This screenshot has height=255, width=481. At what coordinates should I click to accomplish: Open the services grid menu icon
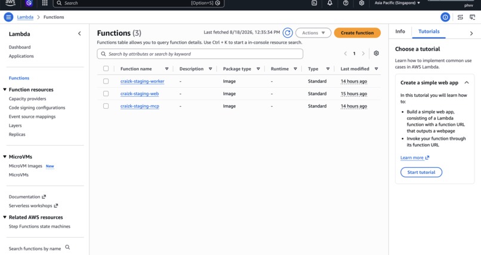[45, 3]
